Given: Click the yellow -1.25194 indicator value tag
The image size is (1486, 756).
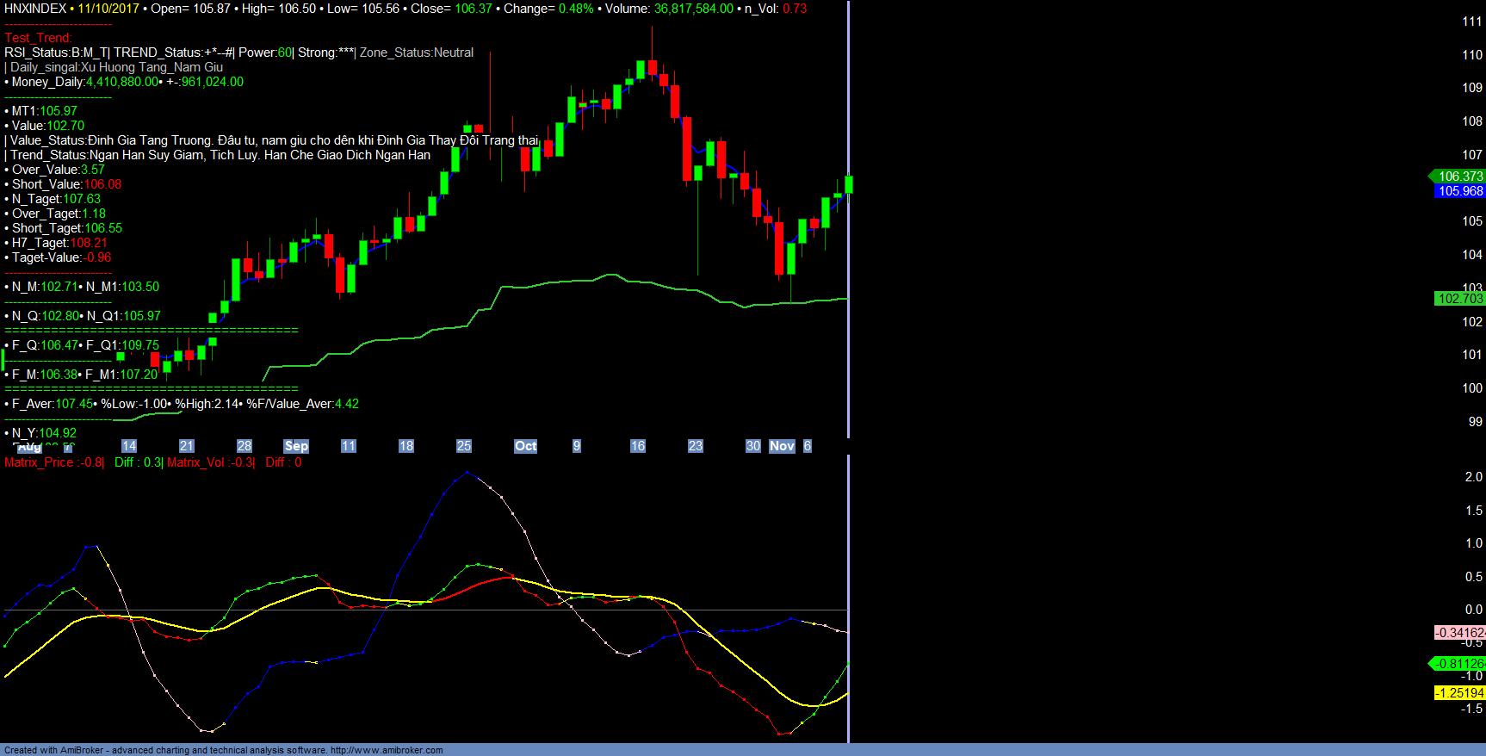Looking at the screenshot, I should 1459,693.
